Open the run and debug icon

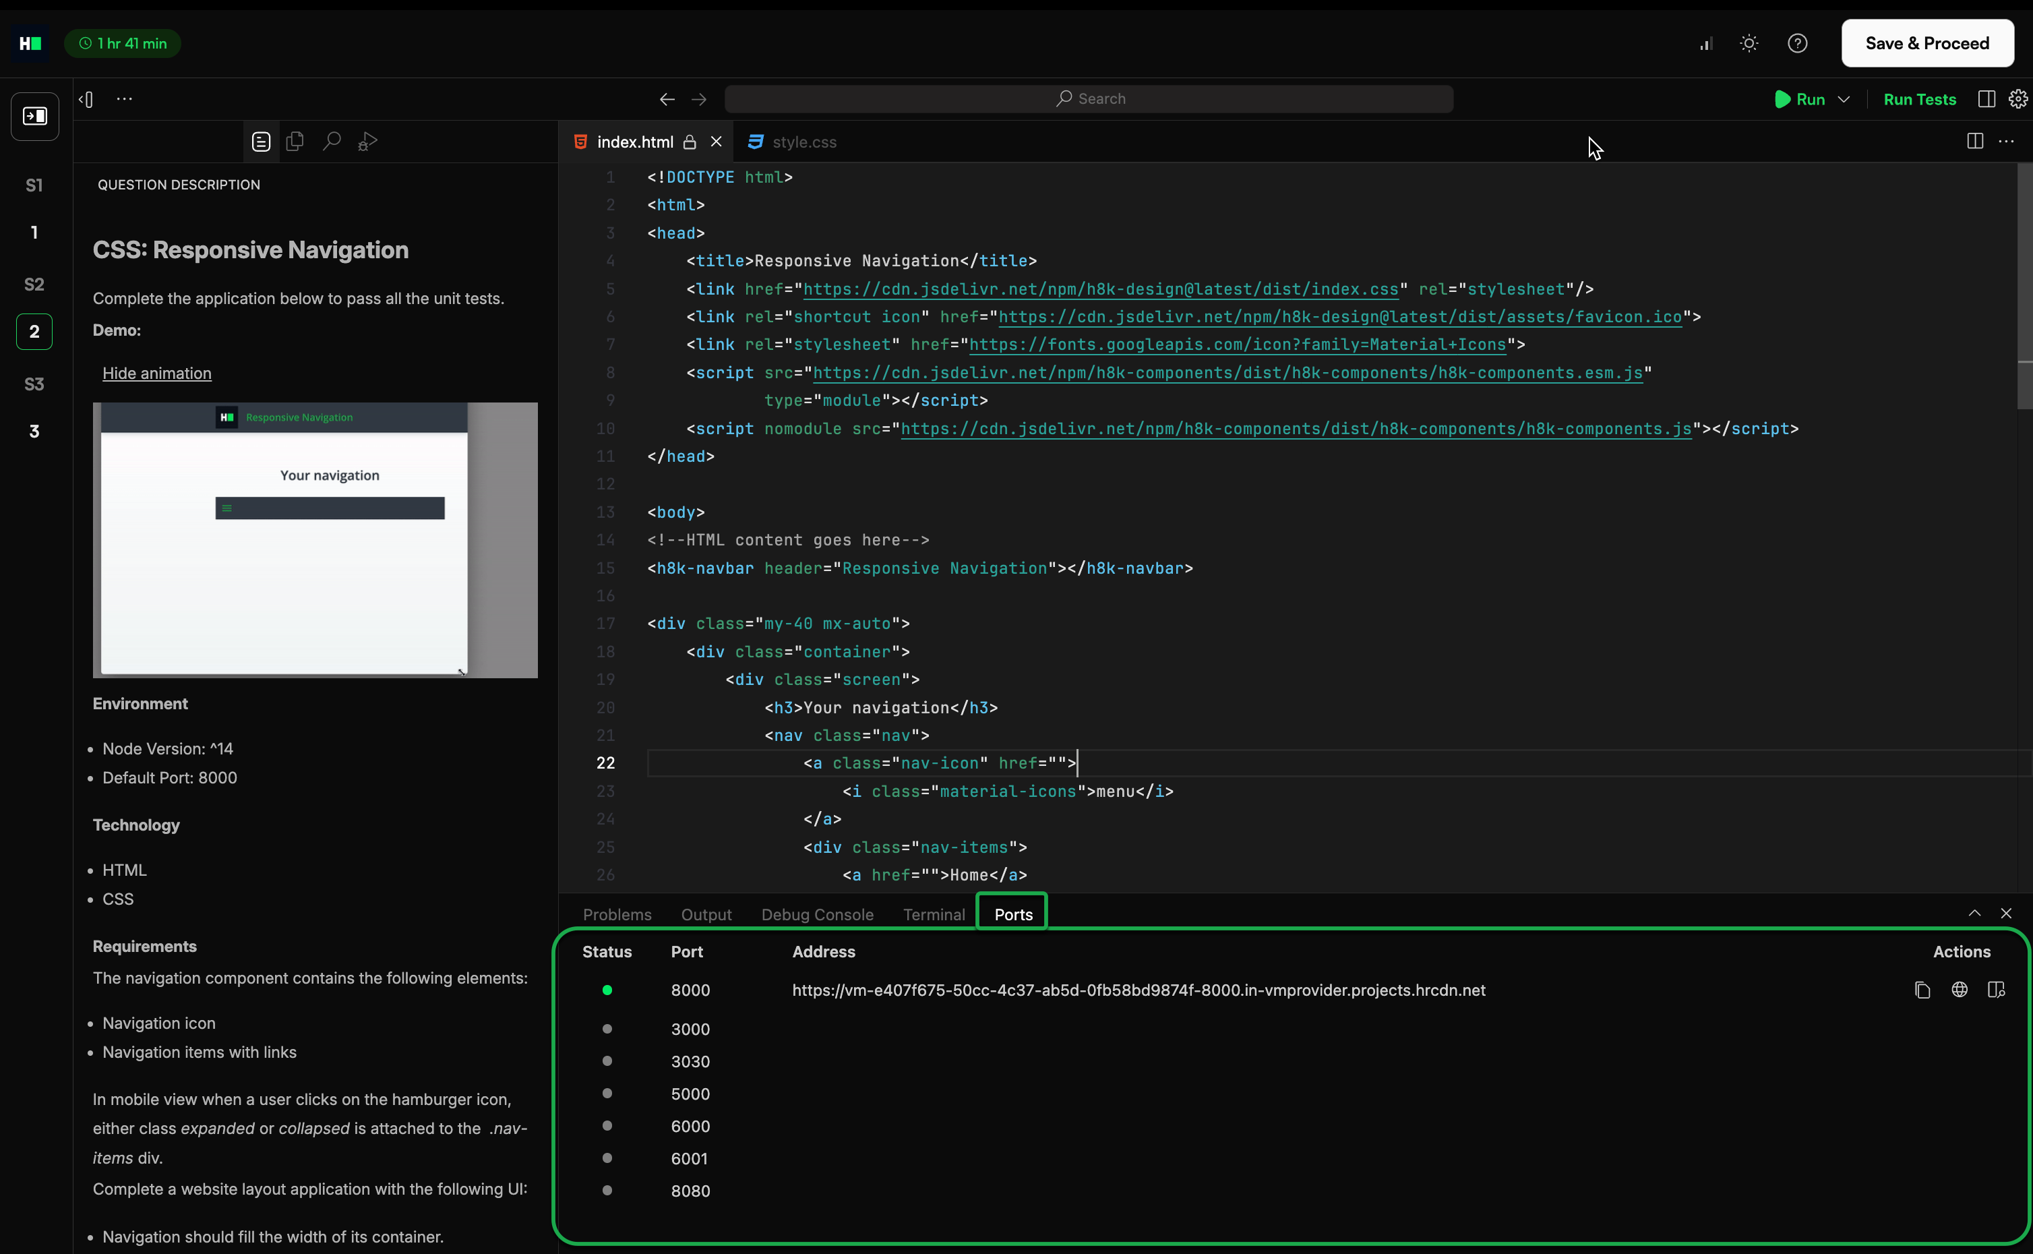coord(367,142)
